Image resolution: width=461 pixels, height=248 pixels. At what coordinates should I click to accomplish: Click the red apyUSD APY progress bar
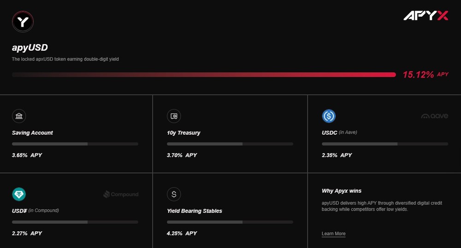tap(204, 75)
